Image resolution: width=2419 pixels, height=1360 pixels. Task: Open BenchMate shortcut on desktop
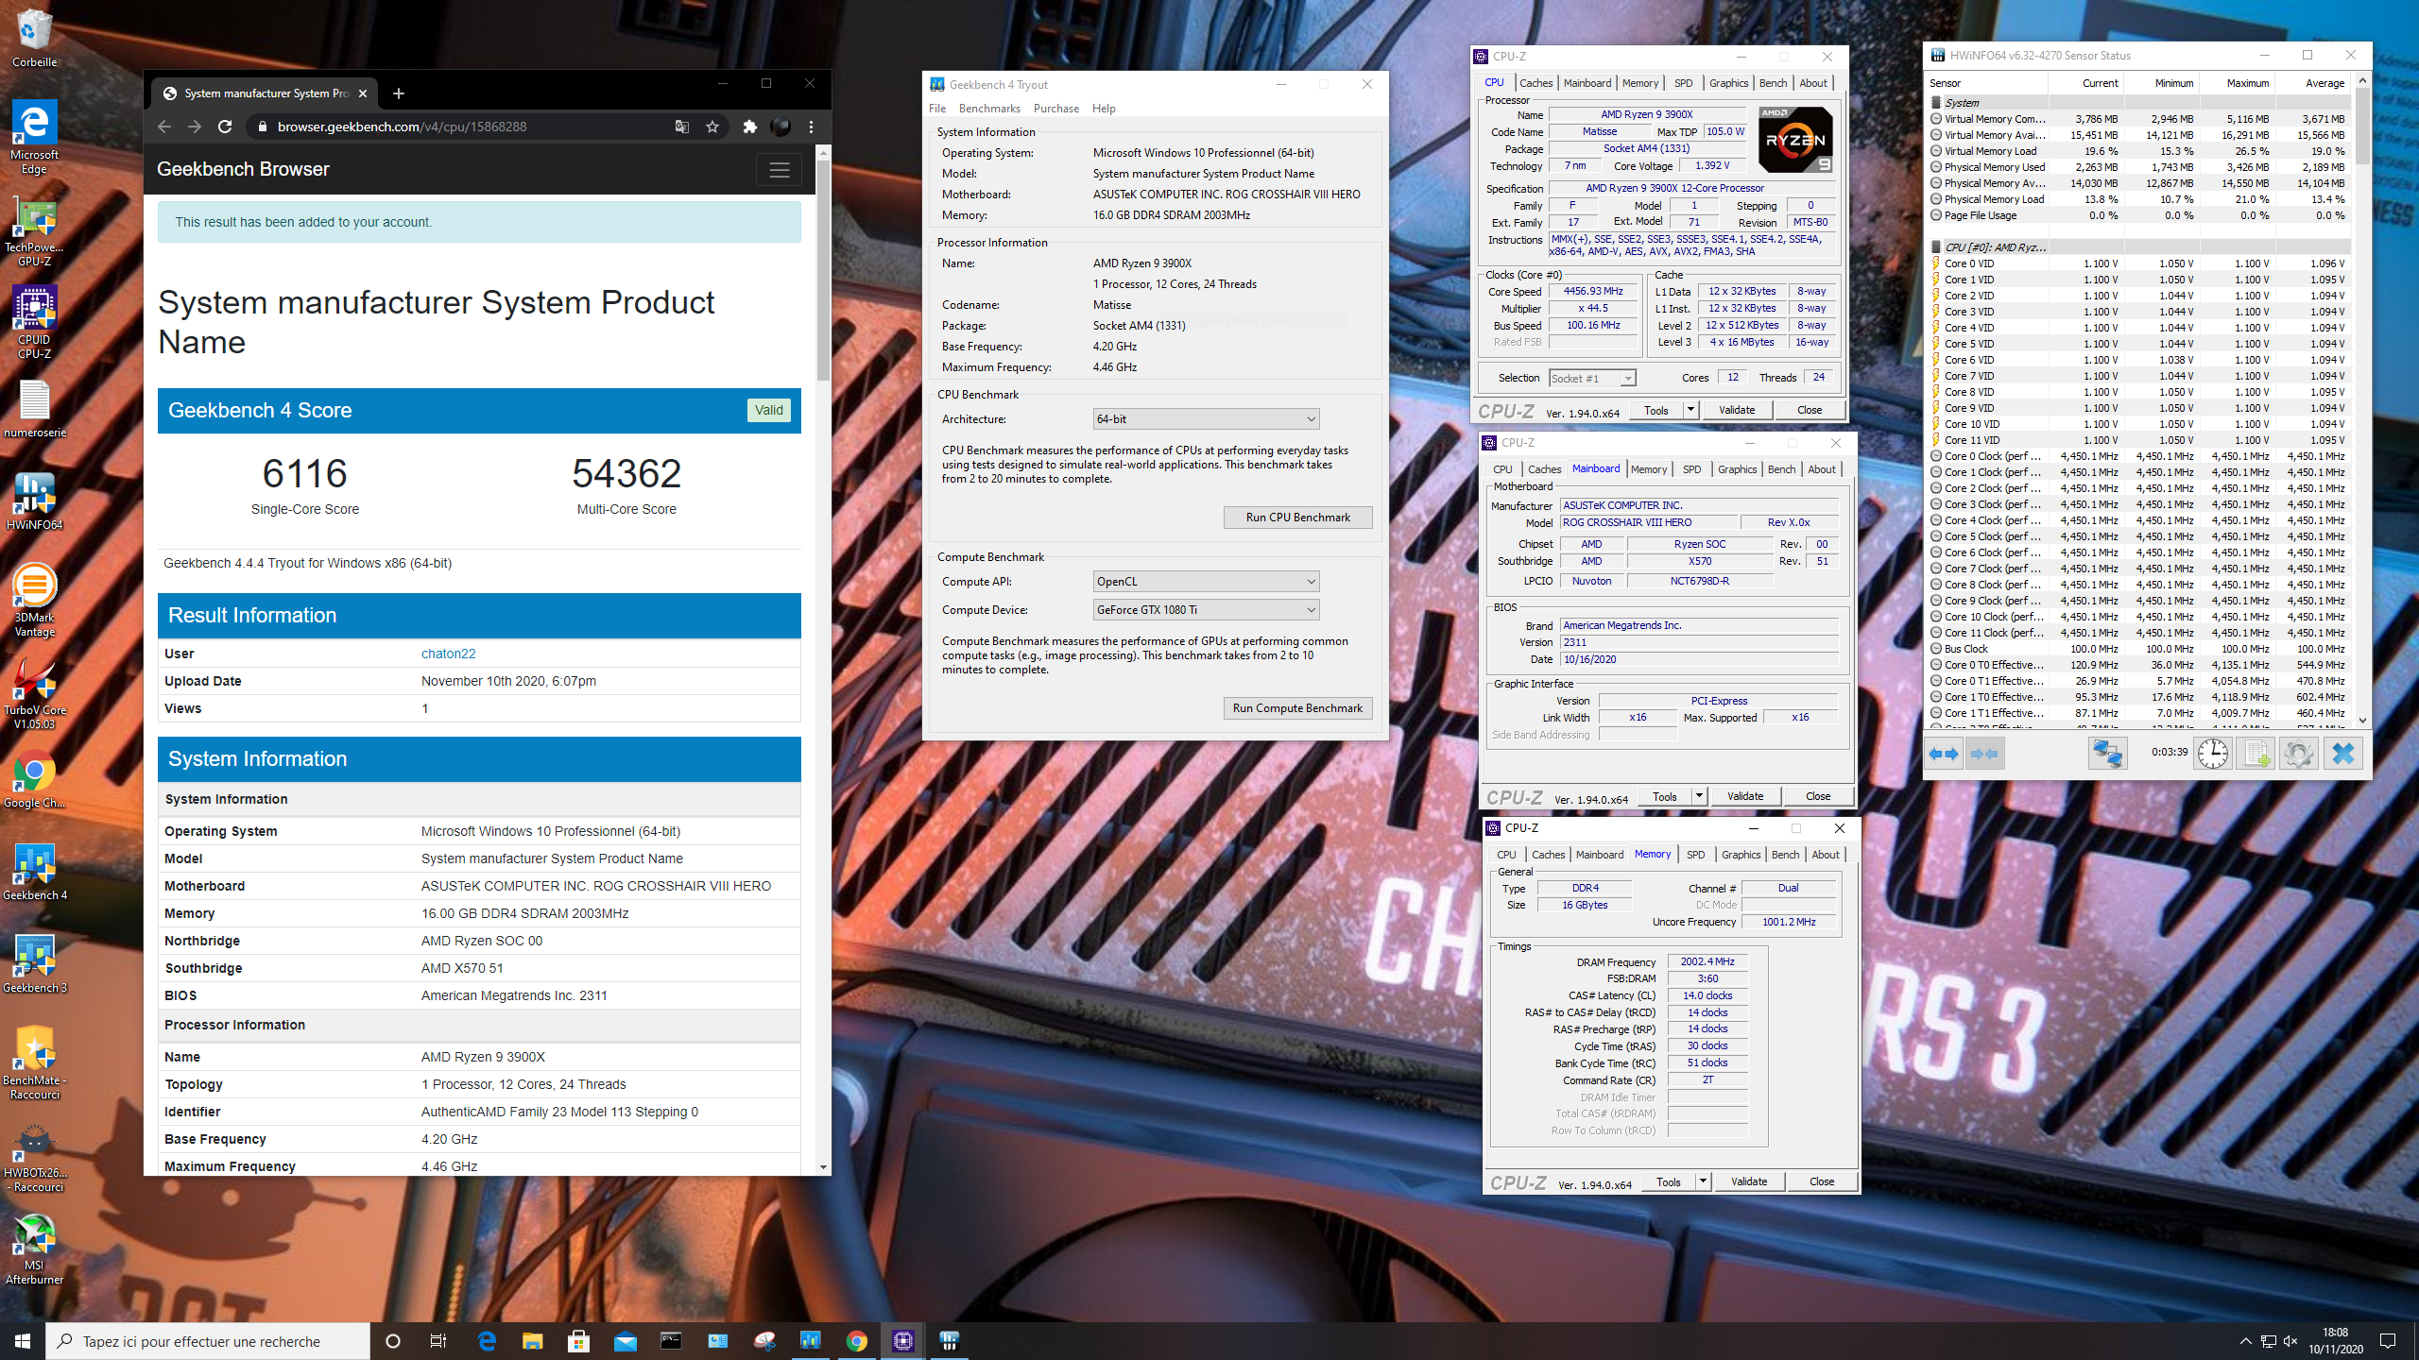(x=34, y=1062)
